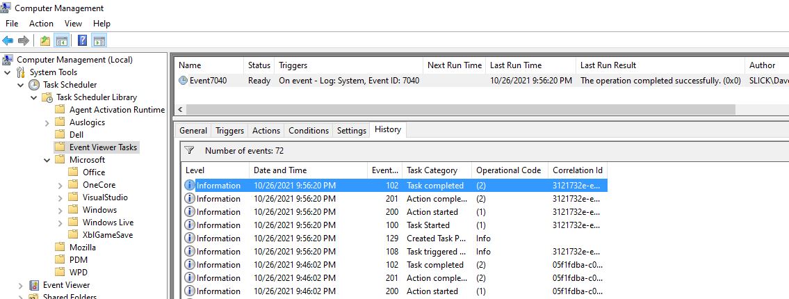
Task: Click the Event Viewer tree icon
Action: click(34, 285)
